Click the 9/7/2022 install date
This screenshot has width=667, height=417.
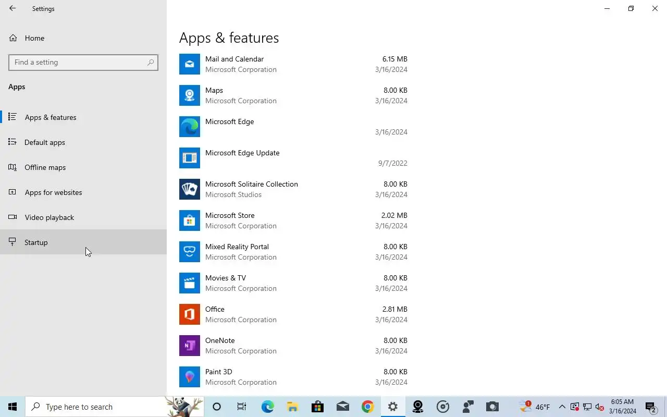pyautogui.click(x=393, y=163)
